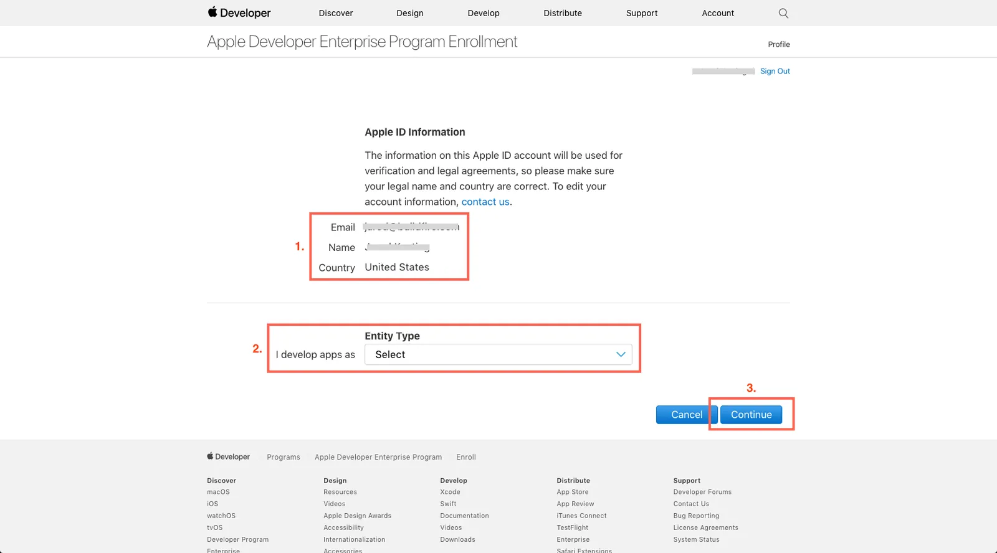Screen dimensions: 997x553
Task: Open the Develop menu in top navigation
Action: pyautogui.click(x=484, y=13)
